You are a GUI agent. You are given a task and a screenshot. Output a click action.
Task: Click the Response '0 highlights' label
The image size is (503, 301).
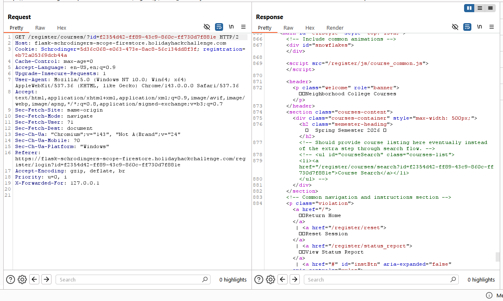[481, 279]
